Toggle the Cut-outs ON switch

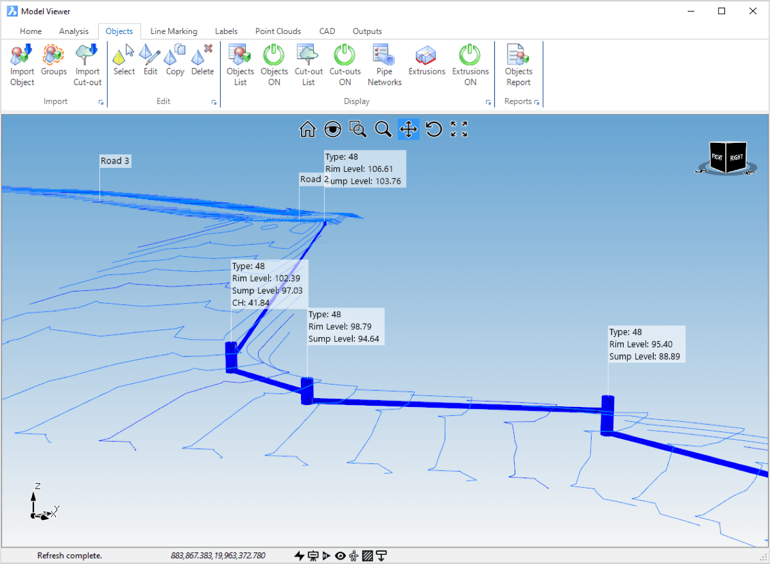click(x=345, y=65)
